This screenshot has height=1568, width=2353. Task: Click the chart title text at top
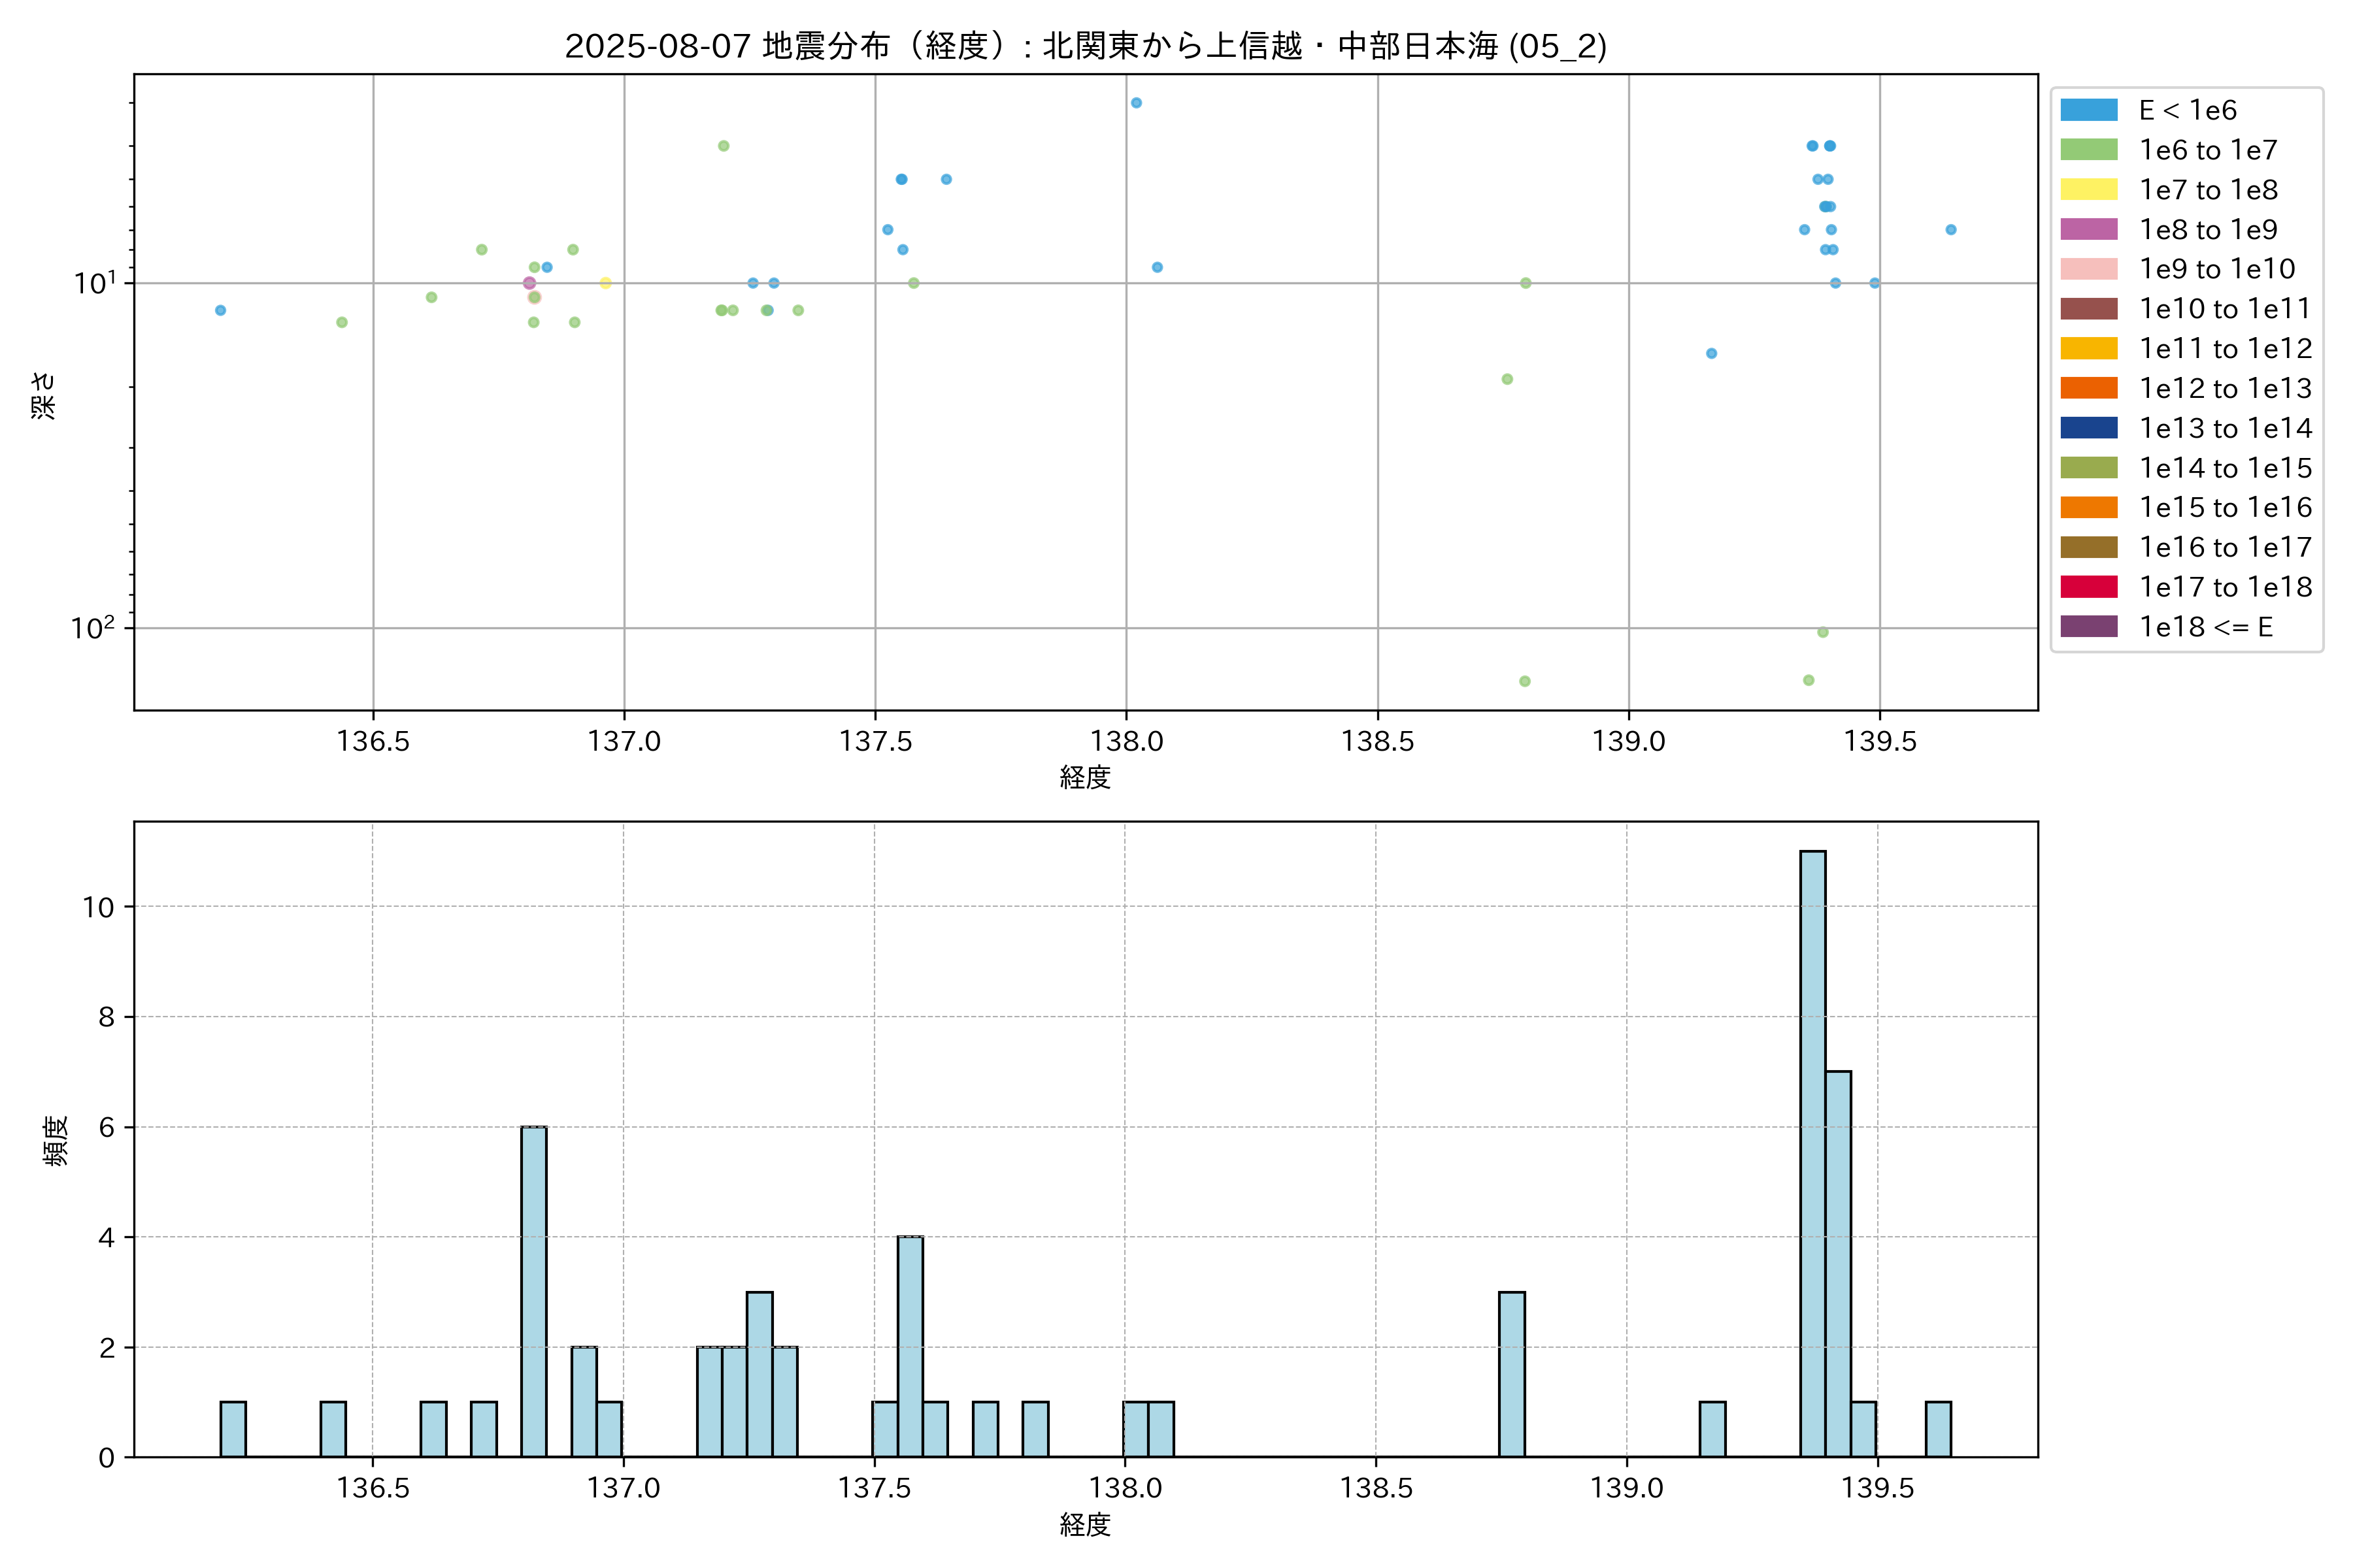point(1086,46)
